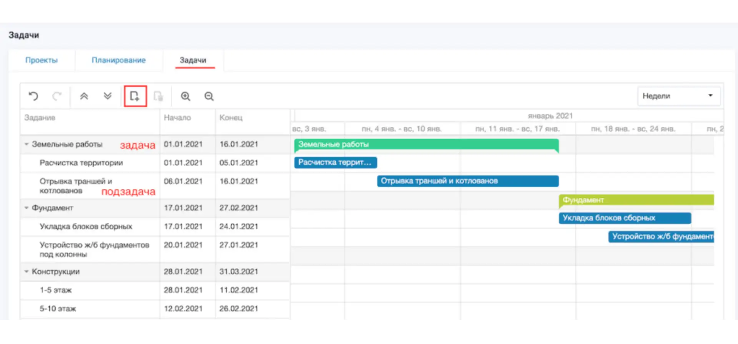Select the Отрывка траншей и котлованов bar
The height and width of the screenshot is (344, 738).
[x=468, y=181]
